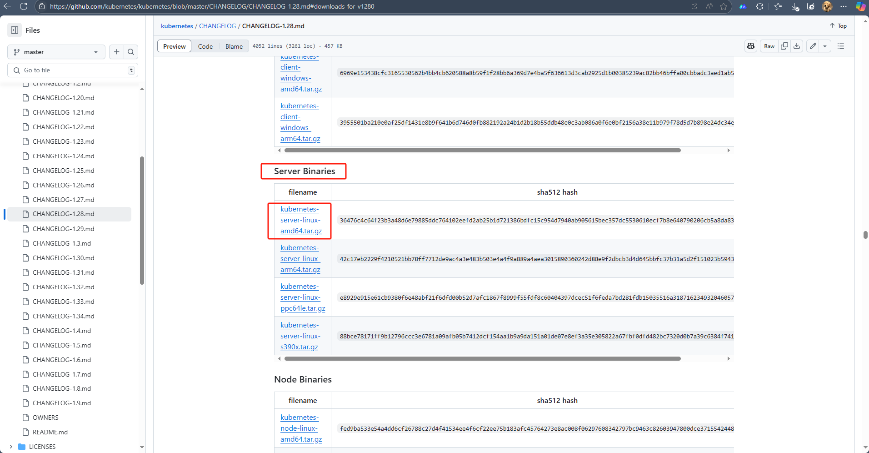Jump to Top of the page
Image resolution: width=869 pixels, height=453 pixels.
838,26
